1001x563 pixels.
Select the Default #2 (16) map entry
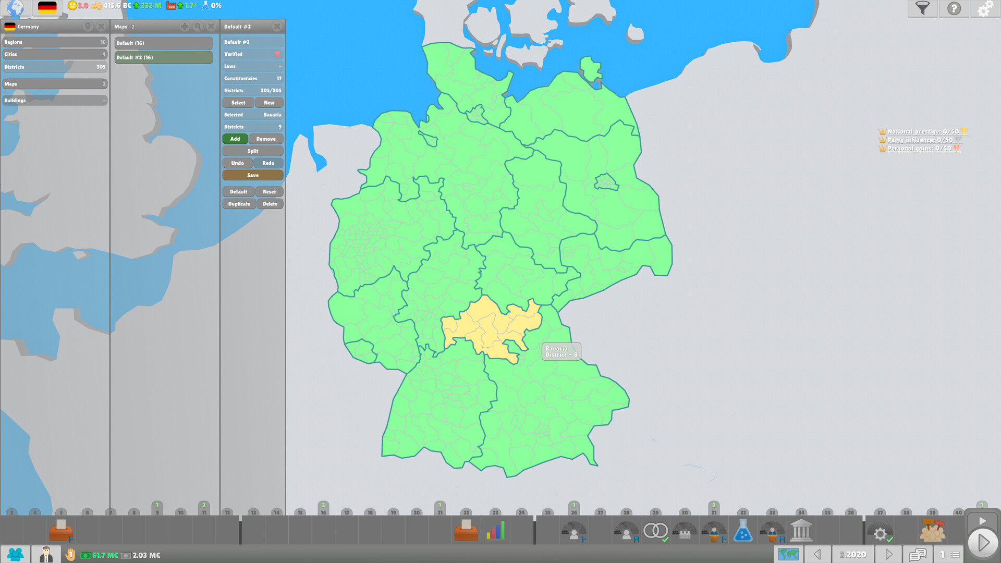pos(163,57)
